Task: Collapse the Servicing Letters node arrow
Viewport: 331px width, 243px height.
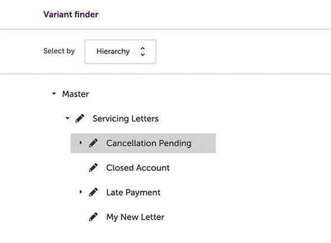Action: click(x=68, y=118)
